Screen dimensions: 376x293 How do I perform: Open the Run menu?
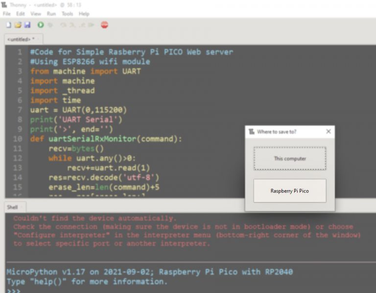pos(51,14)
